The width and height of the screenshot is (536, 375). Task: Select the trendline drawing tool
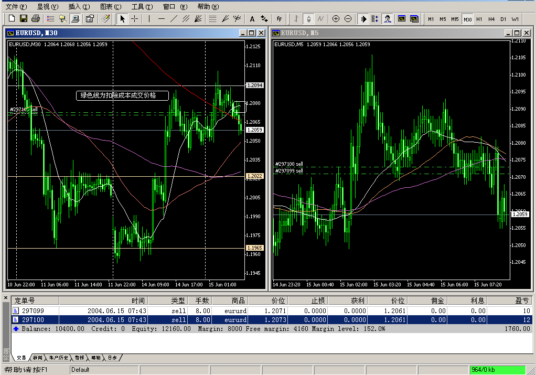coord(174,19)
